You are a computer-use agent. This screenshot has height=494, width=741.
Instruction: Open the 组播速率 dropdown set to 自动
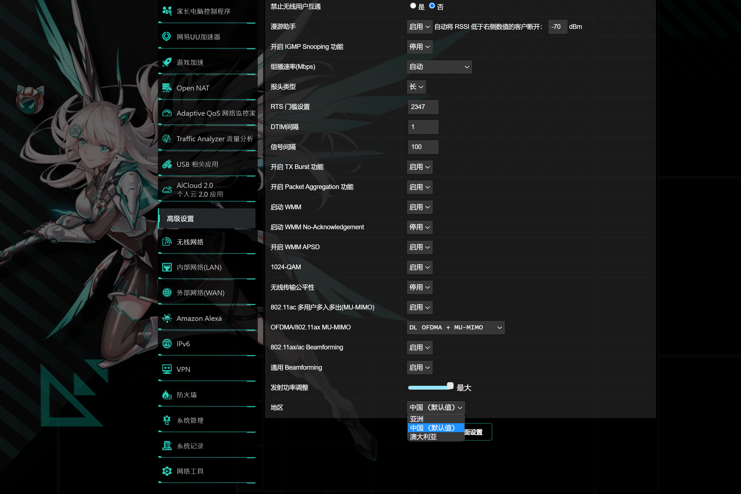[x=439, y=67]
